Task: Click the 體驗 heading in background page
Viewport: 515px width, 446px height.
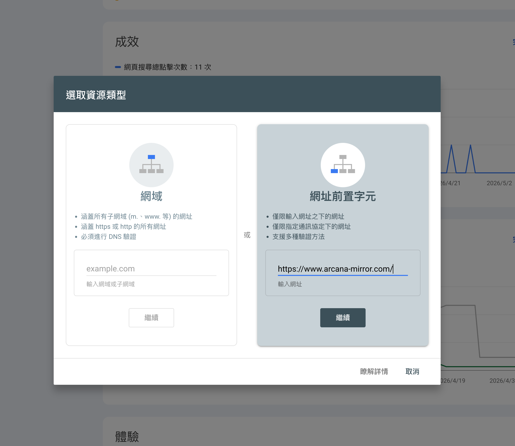Action: [127, 436]
